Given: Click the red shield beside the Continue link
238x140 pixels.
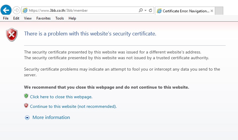Looking at the screenshot, I should [26, 106].
